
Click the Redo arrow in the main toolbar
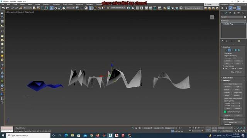(7, 8)
